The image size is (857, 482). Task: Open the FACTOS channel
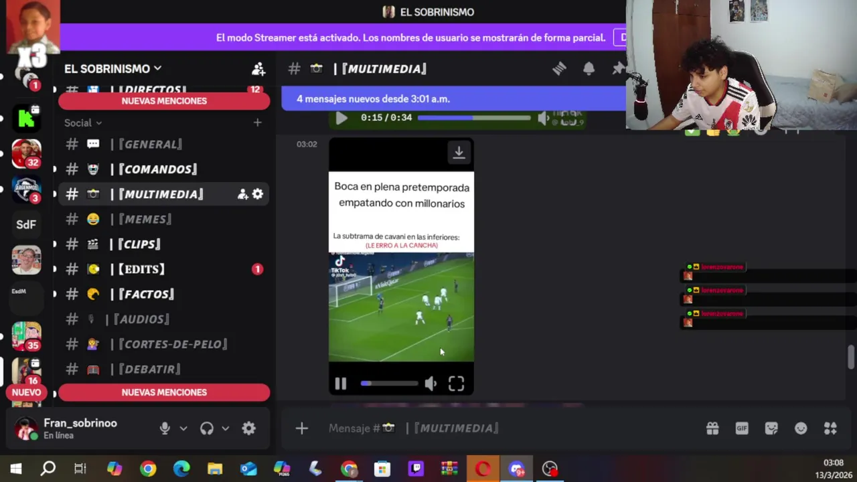(164, 294)
